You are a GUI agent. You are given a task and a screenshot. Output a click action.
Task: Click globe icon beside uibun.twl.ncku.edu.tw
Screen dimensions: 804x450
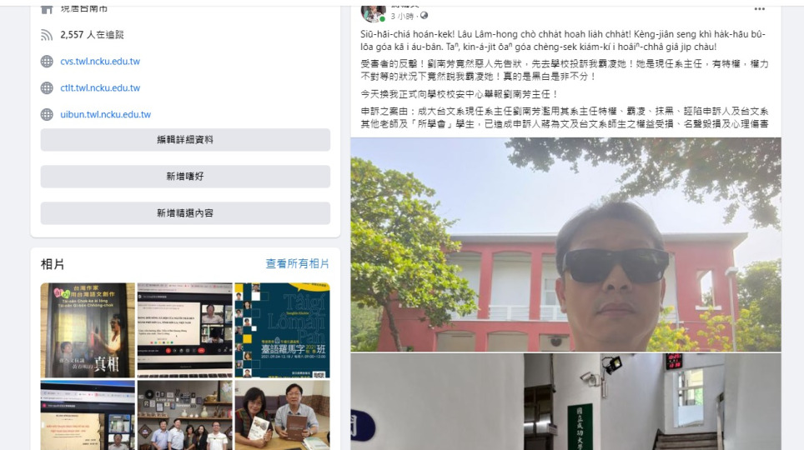pyautogui.click(x=47, y=115)
